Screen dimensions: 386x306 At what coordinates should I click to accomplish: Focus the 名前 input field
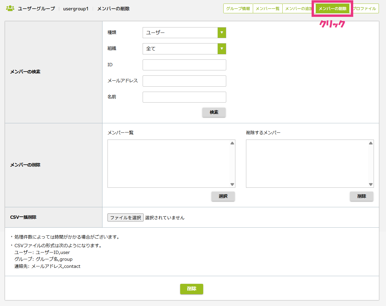[x=184, y=97]
